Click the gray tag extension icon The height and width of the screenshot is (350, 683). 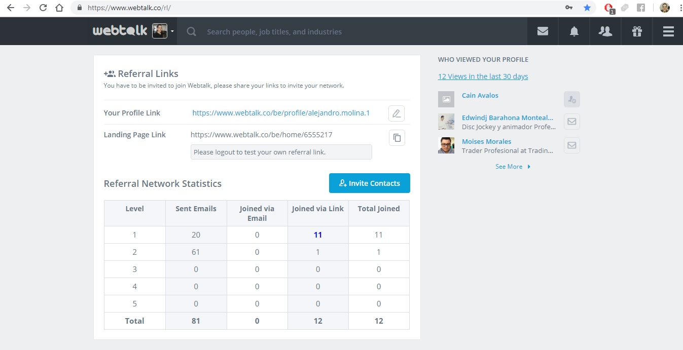pyautogui.click(x=625, y=8)
